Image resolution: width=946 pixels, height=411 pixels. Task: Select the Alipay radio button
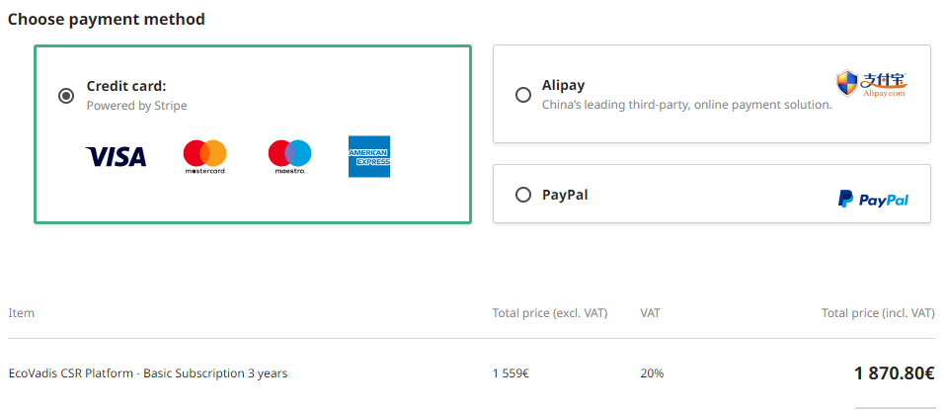[523, 95]
